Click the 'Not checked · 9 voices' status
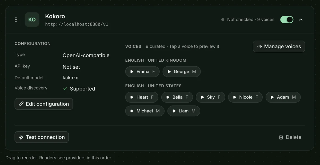 click(x=251, y=20)
